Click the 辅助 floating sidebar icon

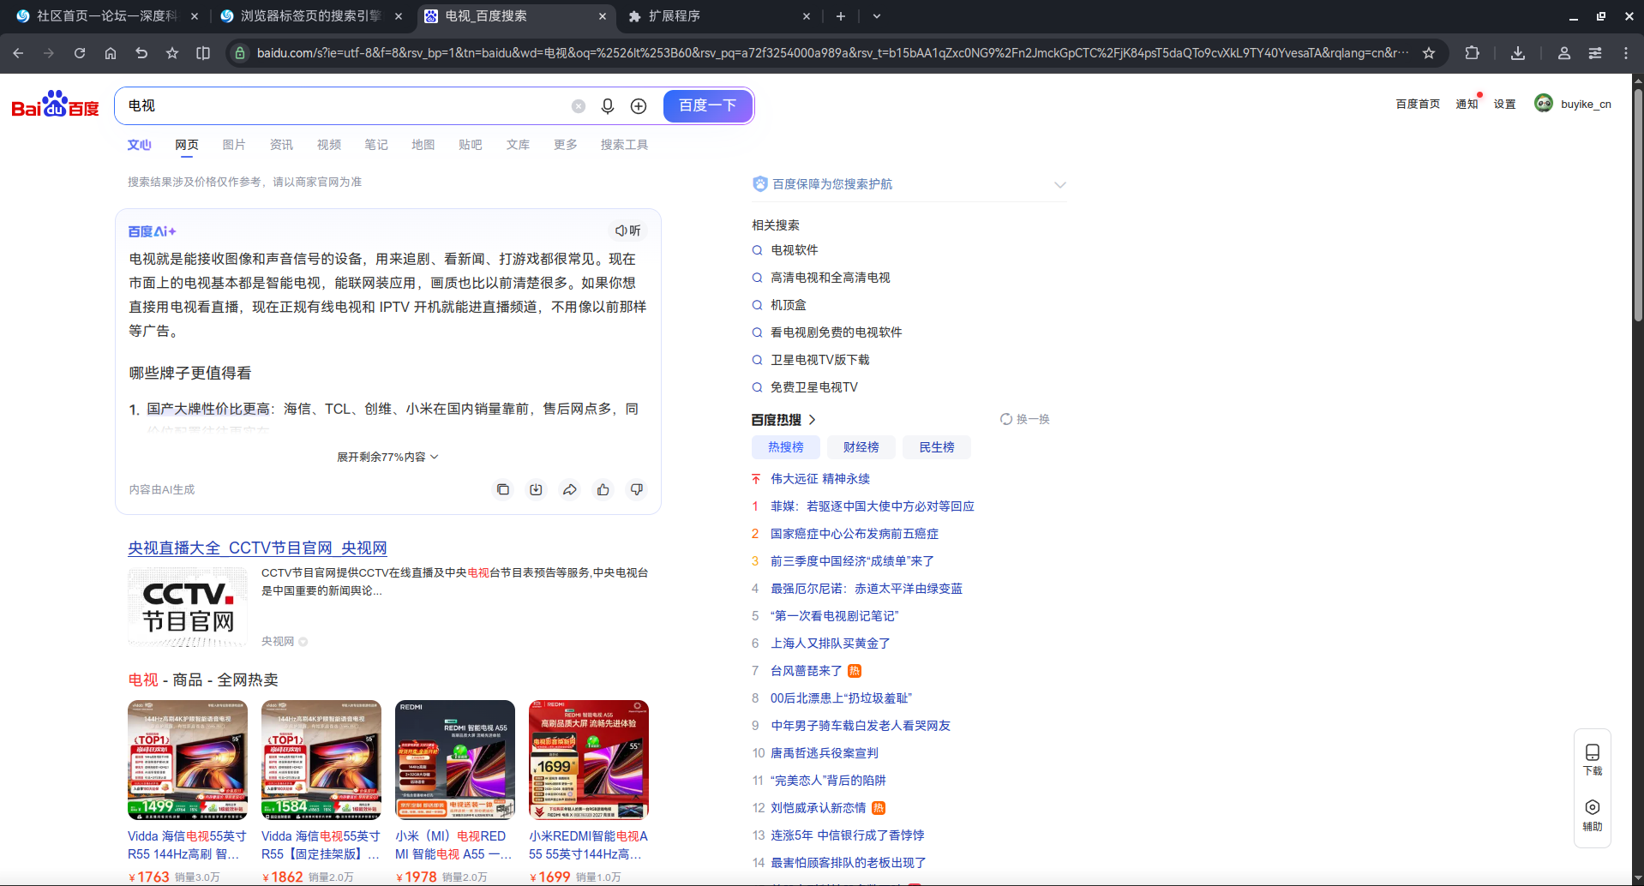coord(1593,815)
